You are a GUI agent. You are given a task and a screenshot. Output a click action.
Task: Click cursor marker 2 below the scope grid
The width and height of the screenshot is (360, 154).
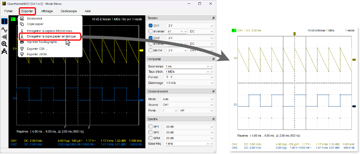coord(89,127)
